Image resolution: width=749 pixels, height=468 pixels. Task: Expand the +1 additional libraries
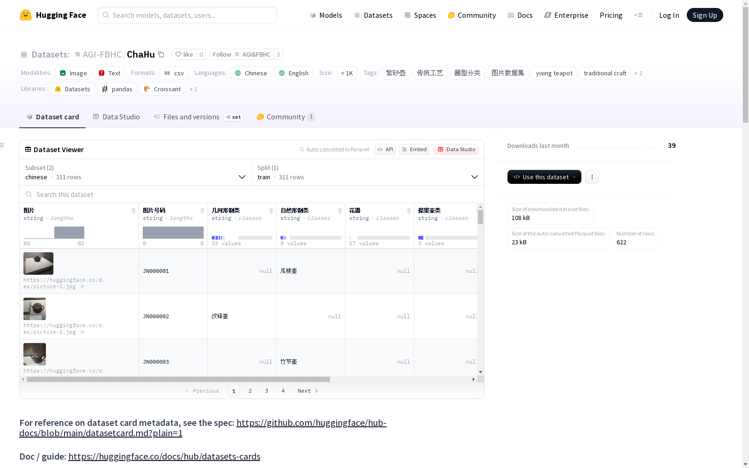(193, 89)
